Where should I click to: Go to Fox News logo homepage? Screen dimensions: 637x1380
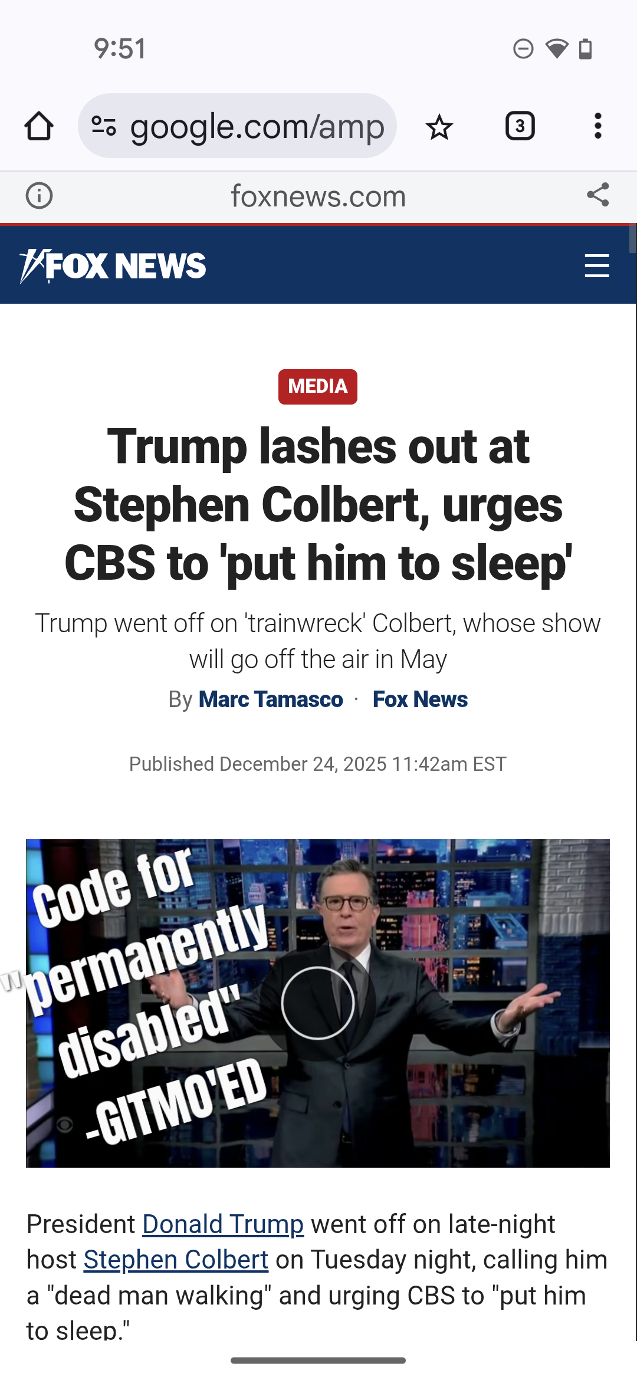[x=113, y=266]
